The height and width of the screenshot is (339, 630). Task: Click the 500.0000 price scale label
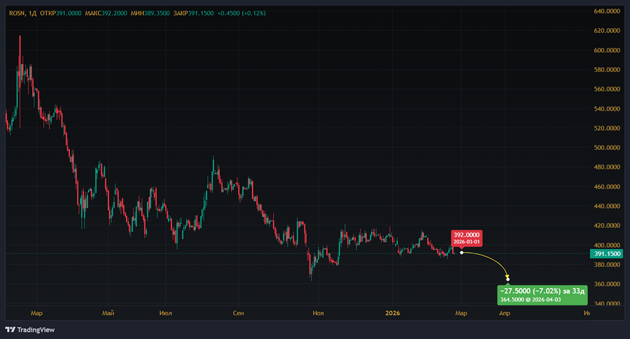tap(607, 148)
